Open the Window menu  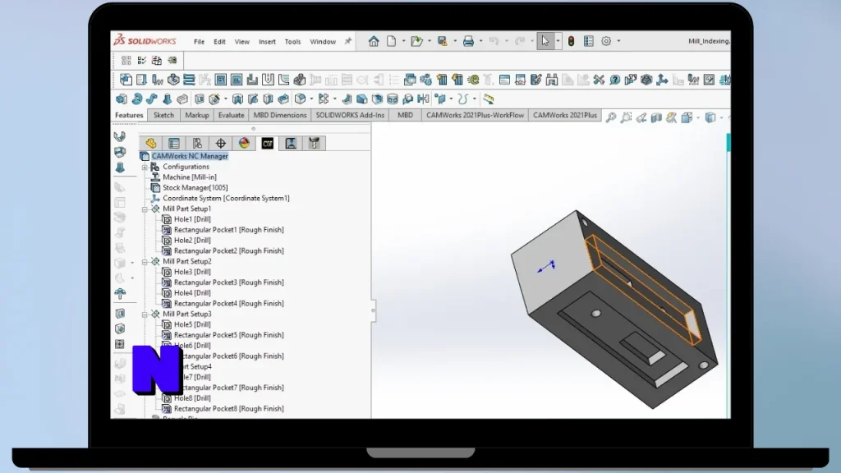click(x=323, y=41)
